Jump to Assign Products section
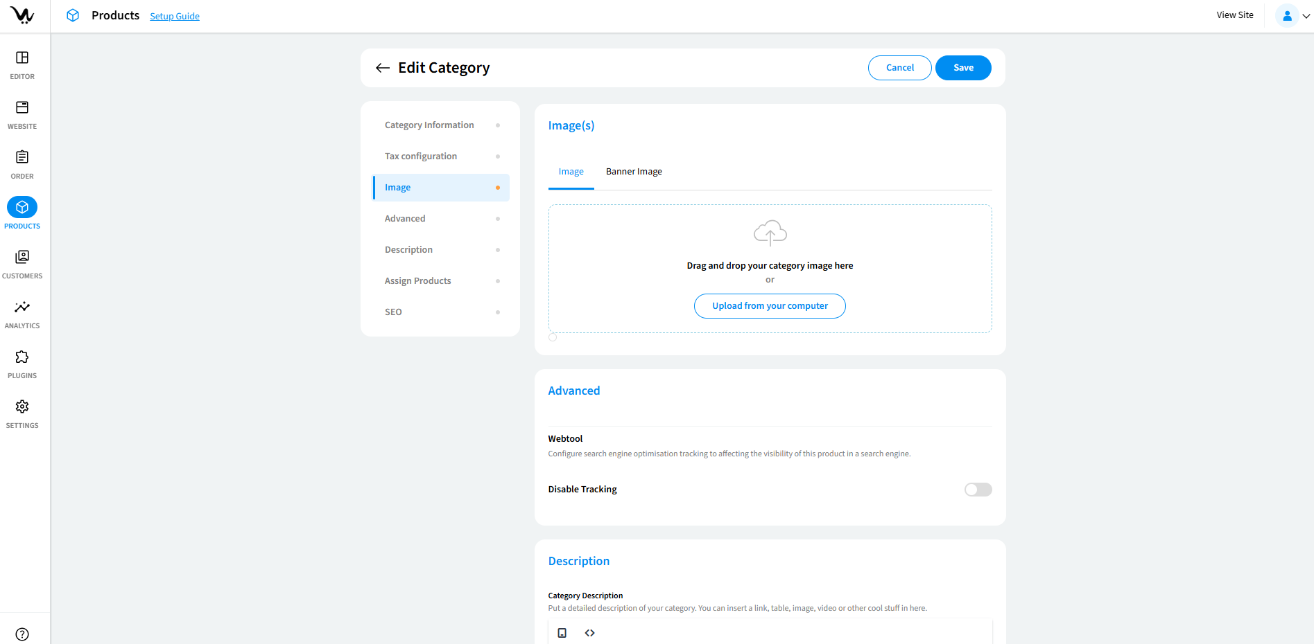This screenshot has width=1314, height=644. [x=417, y=281]
